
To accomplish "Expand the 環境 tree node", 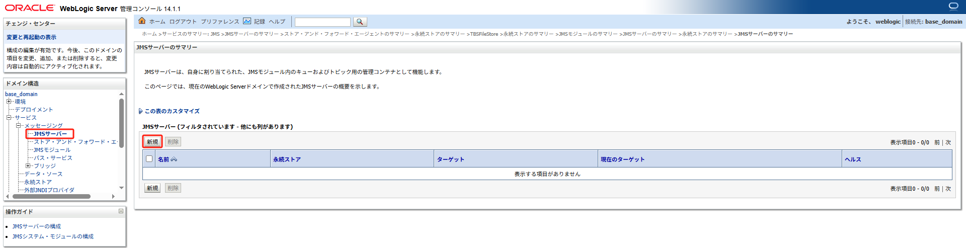I will point(9,102).
